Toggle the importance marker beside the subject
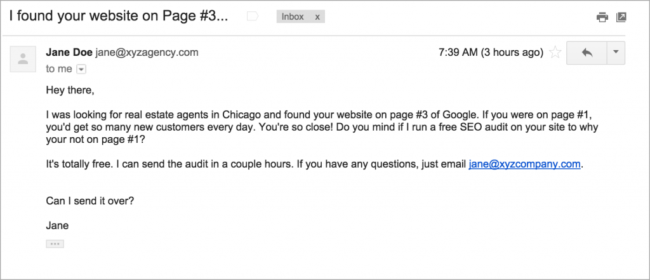The image size is (650, 280). (252, 17)
